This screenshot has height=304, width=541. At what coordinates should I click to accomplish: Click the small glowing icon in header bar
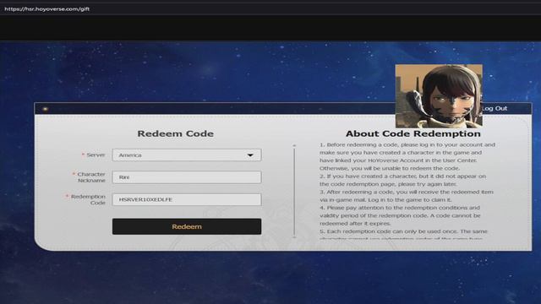(x=45, y=109)
